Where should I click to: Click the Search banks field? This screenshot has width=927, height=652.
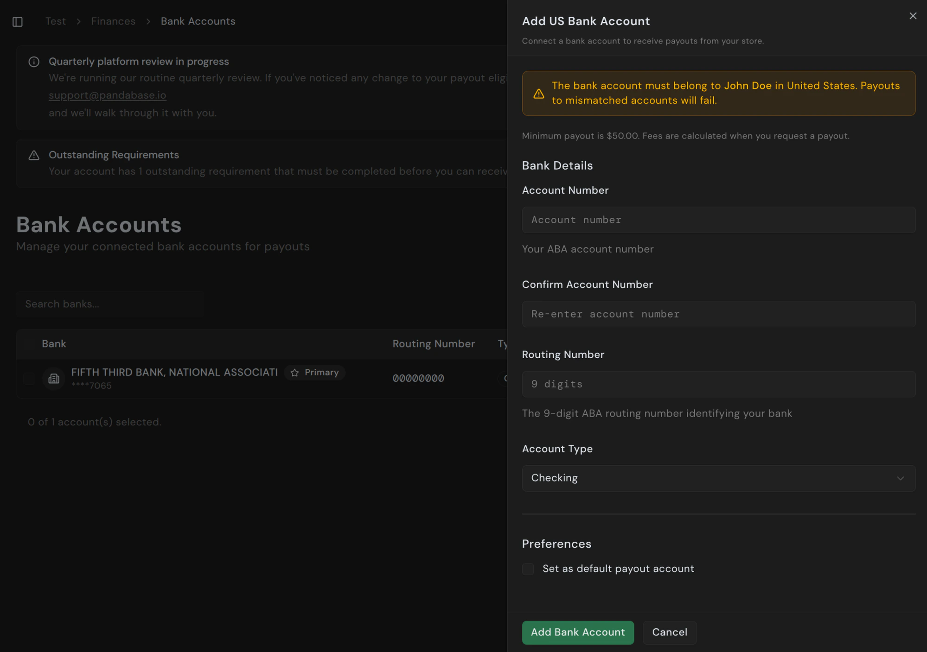(110, 304)
